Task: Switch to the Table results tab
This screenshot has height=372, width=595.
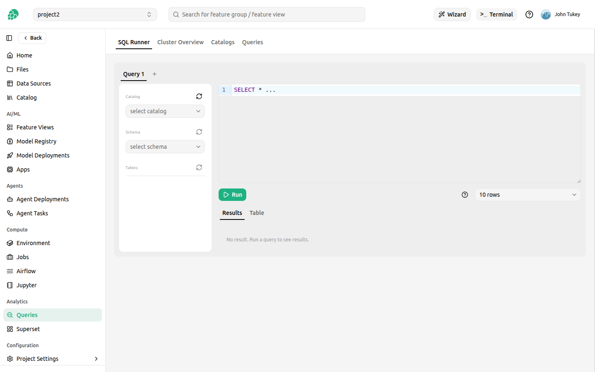Action: tap(257, 213)
